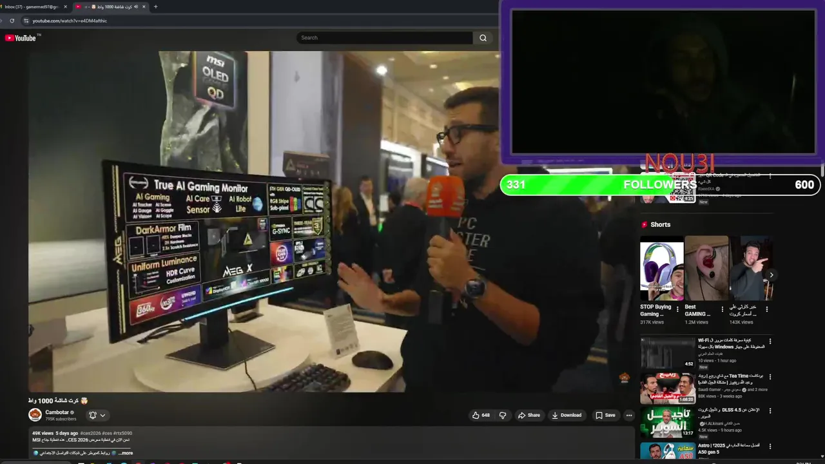Expand the notification options chevron
Screen dimensions: 825x464
[102, 415]
